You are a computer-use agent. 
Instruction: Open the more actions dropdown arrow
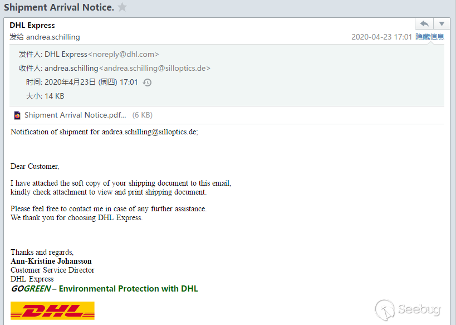[442, 23]
